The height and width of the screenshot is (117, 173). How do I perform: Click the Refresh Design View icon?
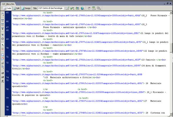click(89, 8)
